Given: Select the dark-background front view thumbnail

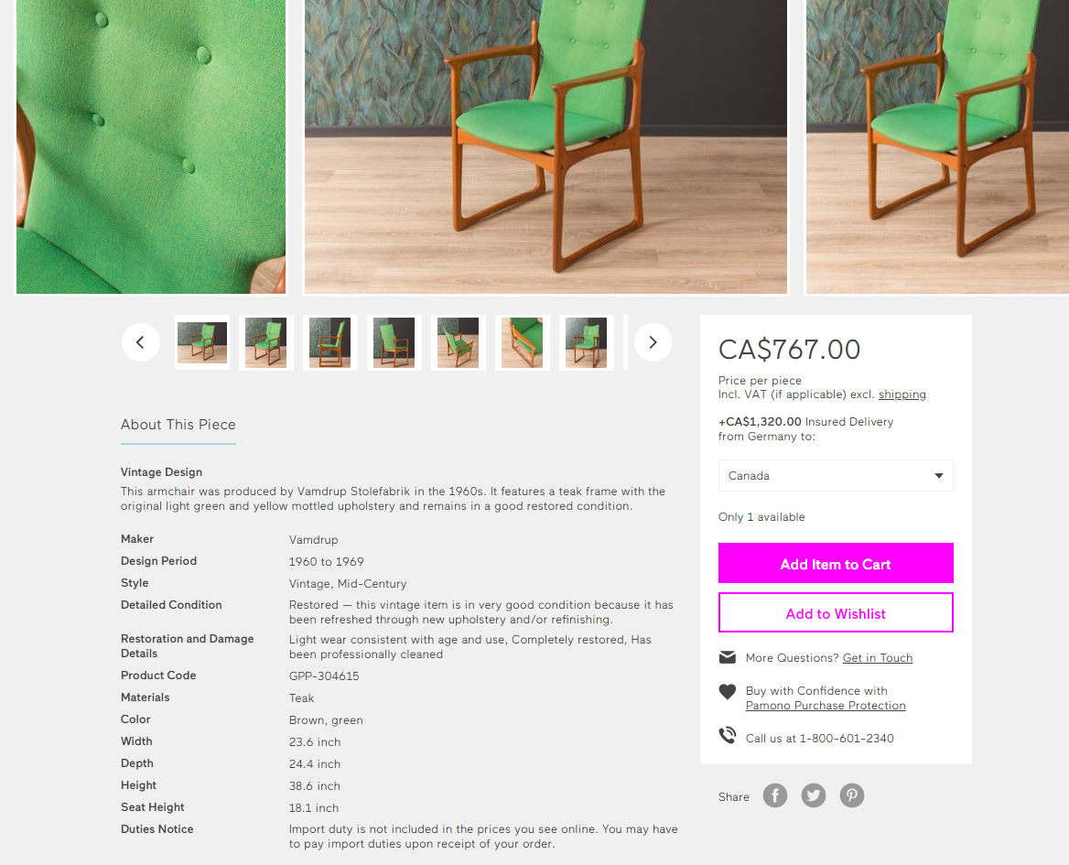Looking at the screenshot, I should coord(394,343).
